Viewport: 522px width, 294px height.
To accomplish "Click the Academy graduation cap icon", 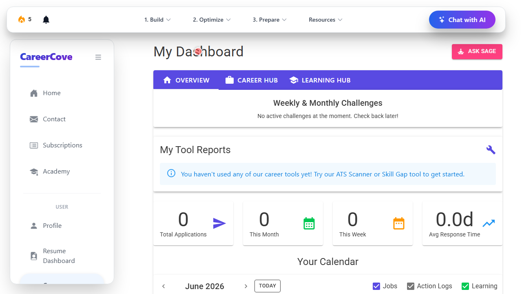I will point(34,171).
